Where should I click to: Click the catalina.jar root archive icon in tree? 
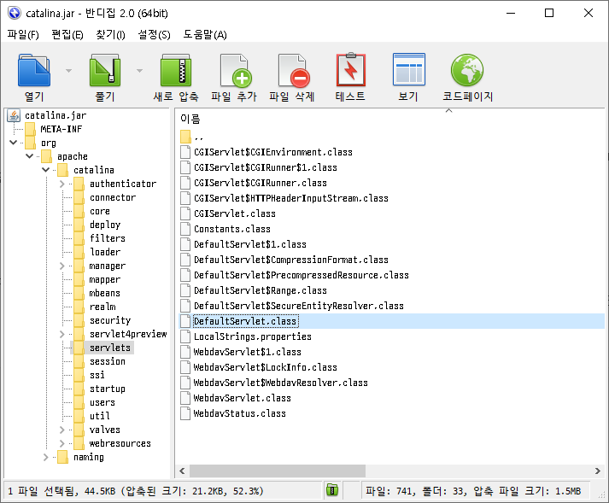pos(14,115)
